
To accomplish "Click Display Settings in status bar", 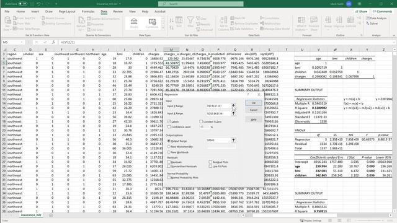I will (x=311, y=221).
